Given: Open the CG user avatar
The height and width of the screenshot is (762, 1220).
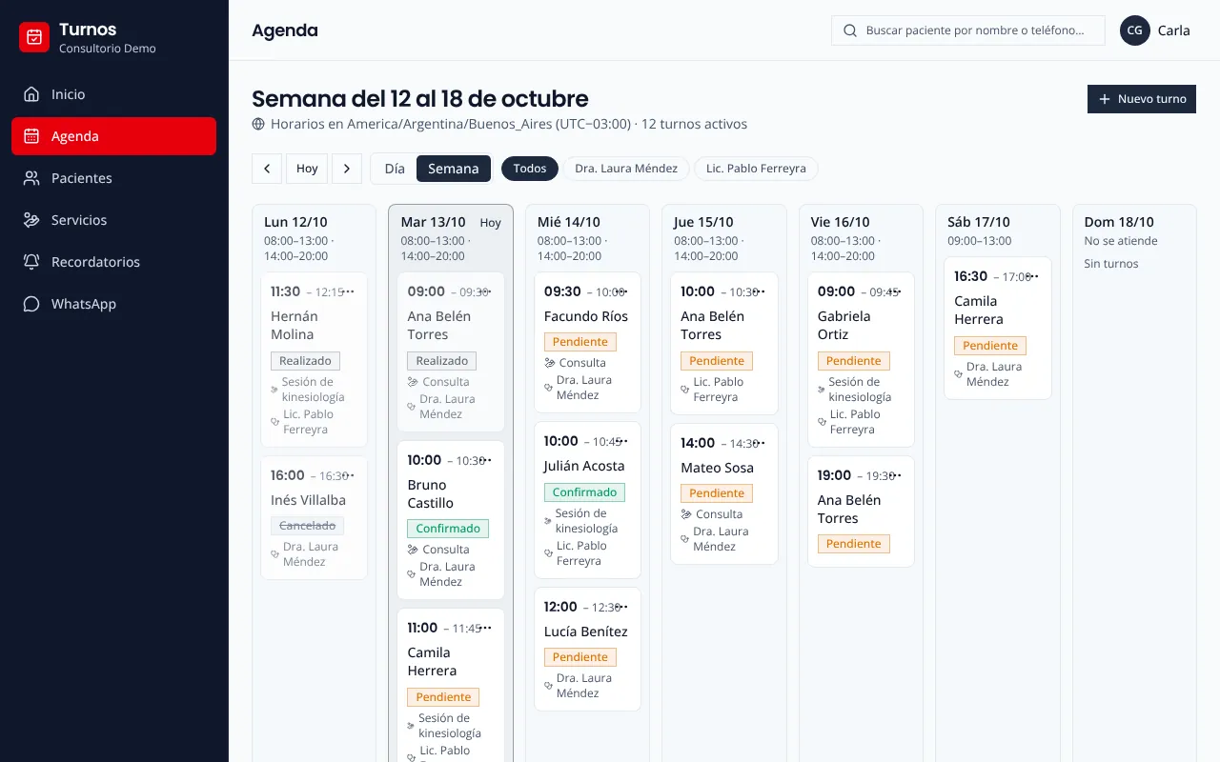Looking at the screenshot, I should coord(1135,30).
